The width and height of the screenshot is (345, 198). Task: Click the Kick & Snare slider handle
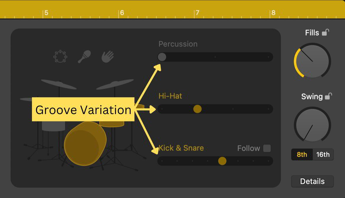click(x=222, y=161)
